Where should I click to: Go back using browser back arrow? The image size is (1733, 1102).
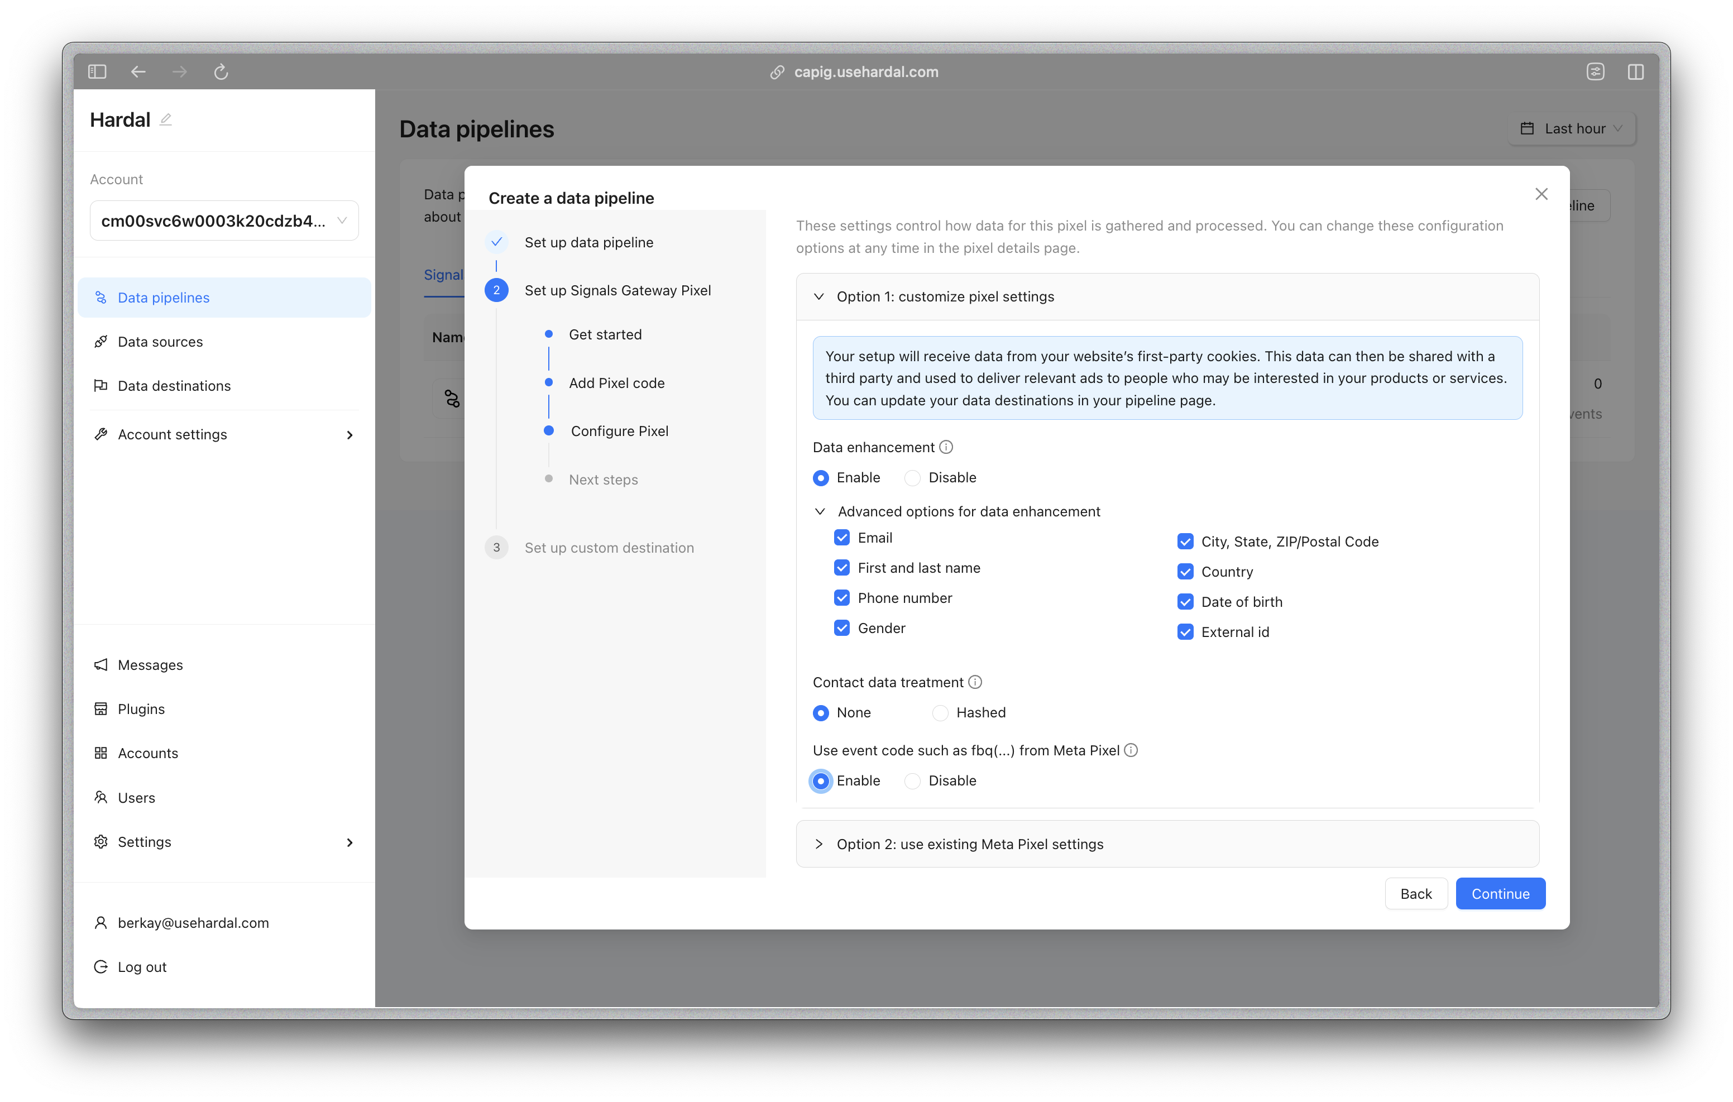click(138, 71)
